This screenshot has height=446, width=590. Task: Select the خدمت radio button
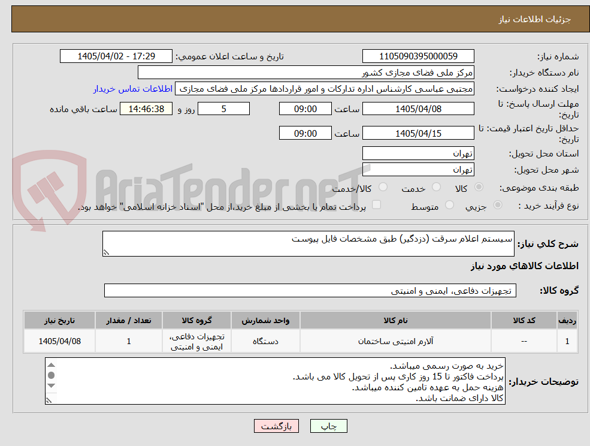[x=436, y=187]
